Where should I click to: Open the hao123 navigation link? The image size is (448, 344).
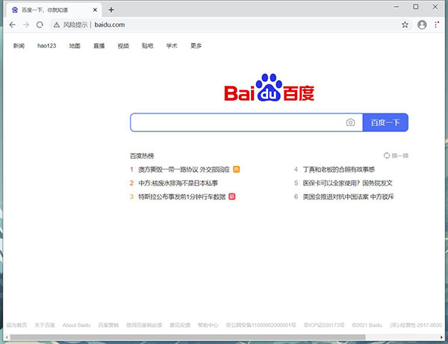pyautogui.click(x=46, y=46)
